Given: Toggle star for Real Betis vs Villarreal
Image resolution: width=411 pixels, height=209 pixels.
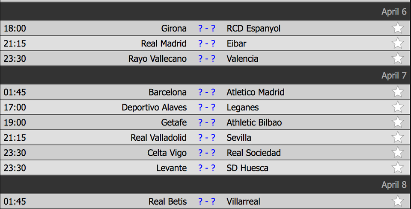Looking at the screenshot, I should click(398, 201).
